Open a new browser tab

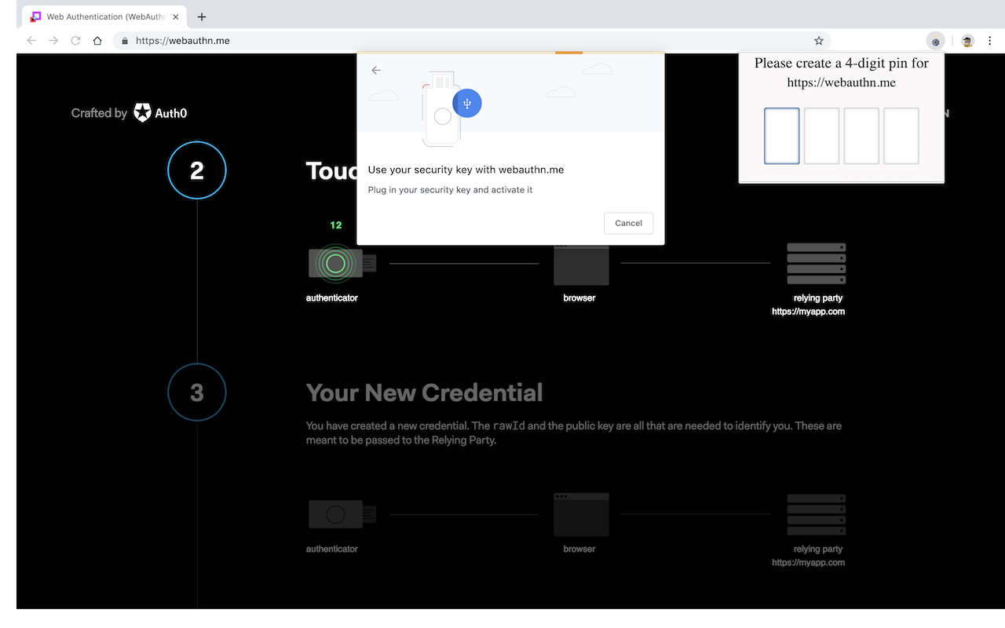[202, 16]
